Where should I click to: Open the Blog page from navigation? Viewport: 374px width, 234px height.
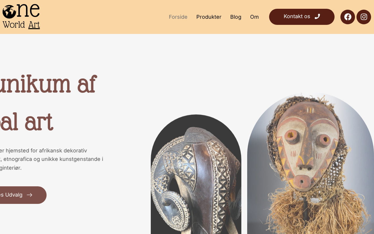click(x=236, y=17)
